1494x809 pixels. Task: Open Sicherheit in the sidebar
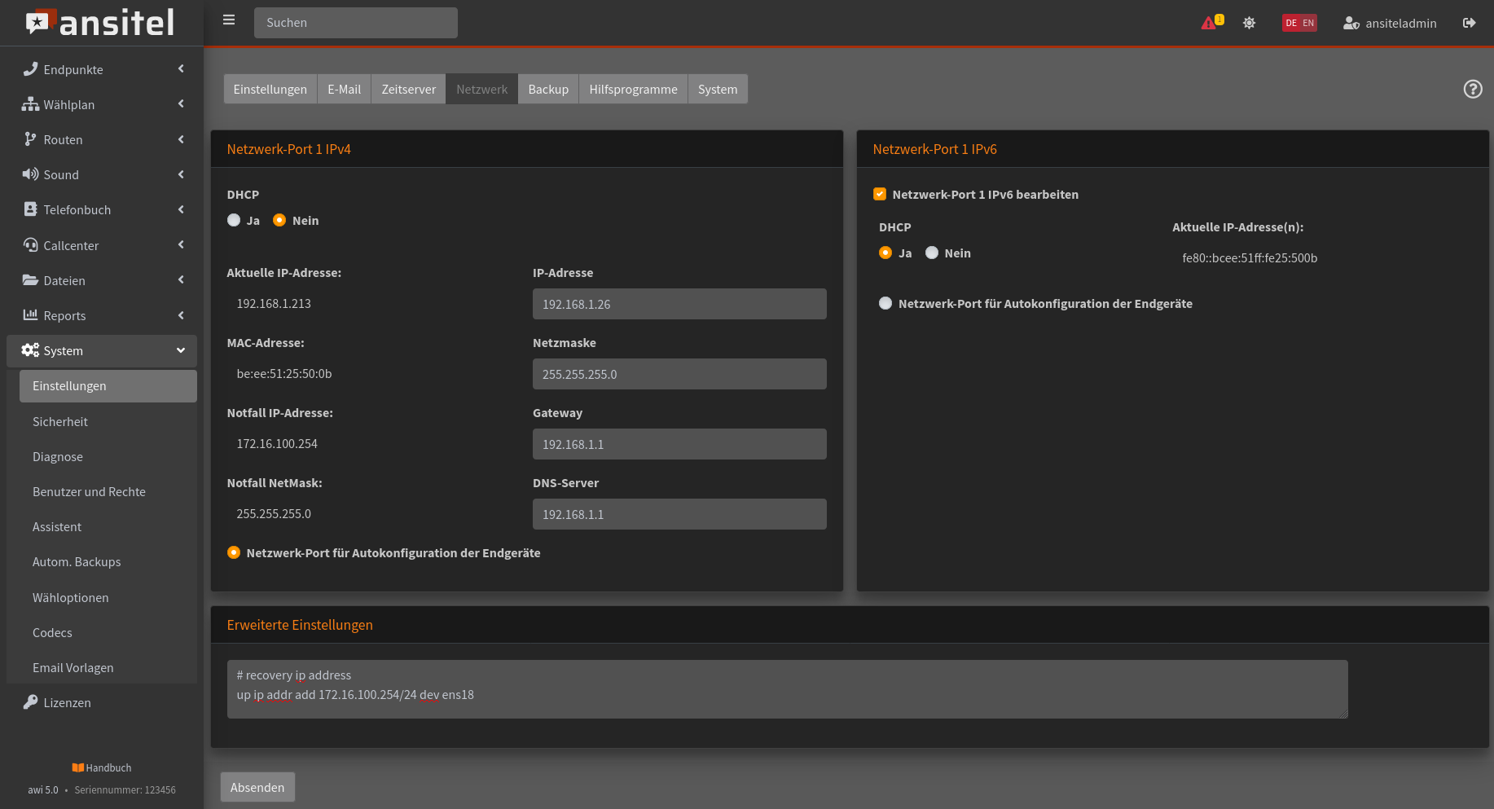click(x=60, y=421)
